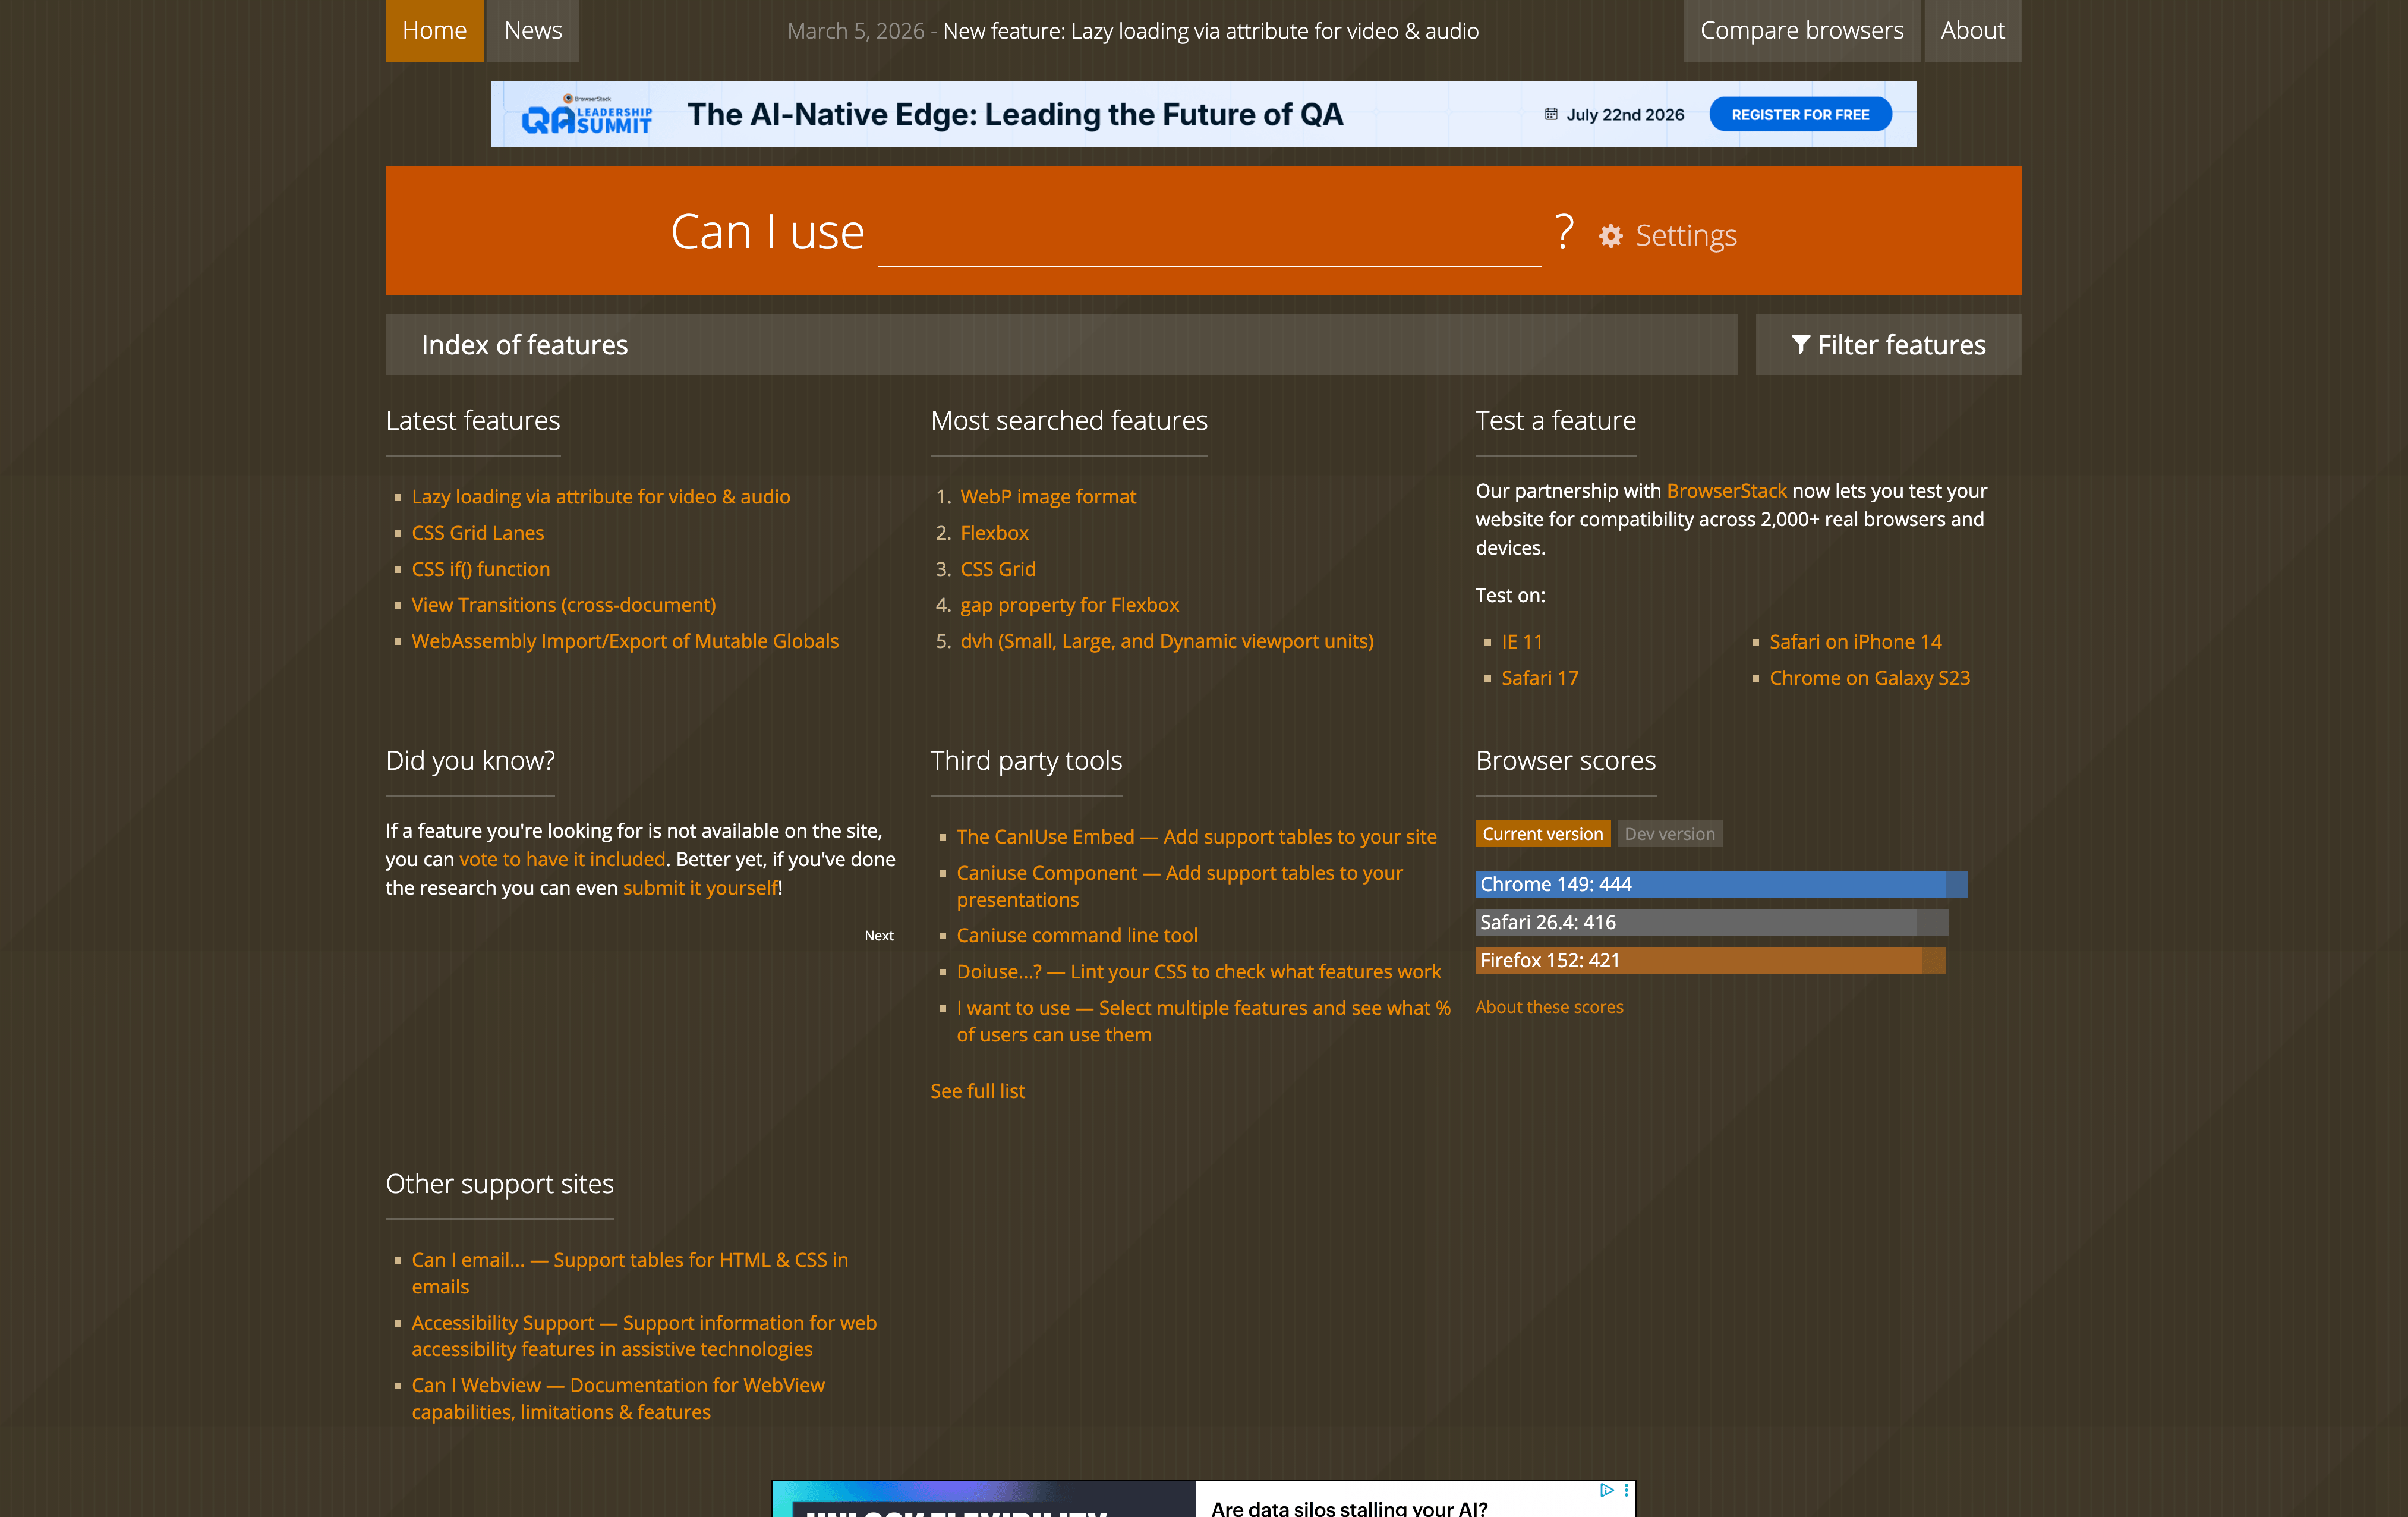Viewport: 2408px width, 1517px height.
Task: Open the Can I email support site
Action: point(630,1273)
